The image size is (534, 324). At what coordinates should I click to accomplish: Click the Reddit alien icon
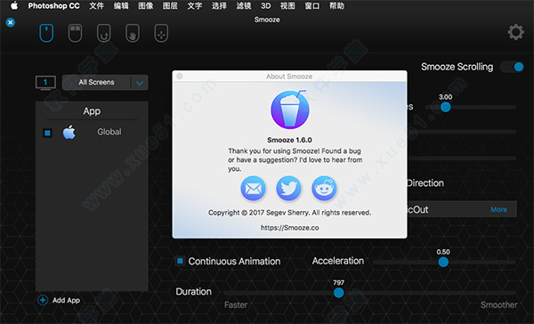click(324, 188)
